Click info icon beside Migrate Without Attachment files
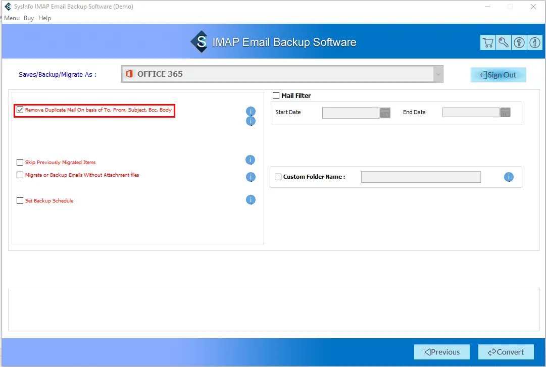 point(251,177)
